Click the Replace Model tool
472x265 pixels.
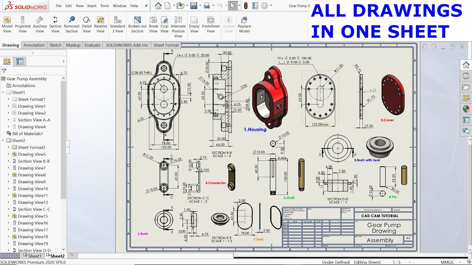(x=244, y=25)
